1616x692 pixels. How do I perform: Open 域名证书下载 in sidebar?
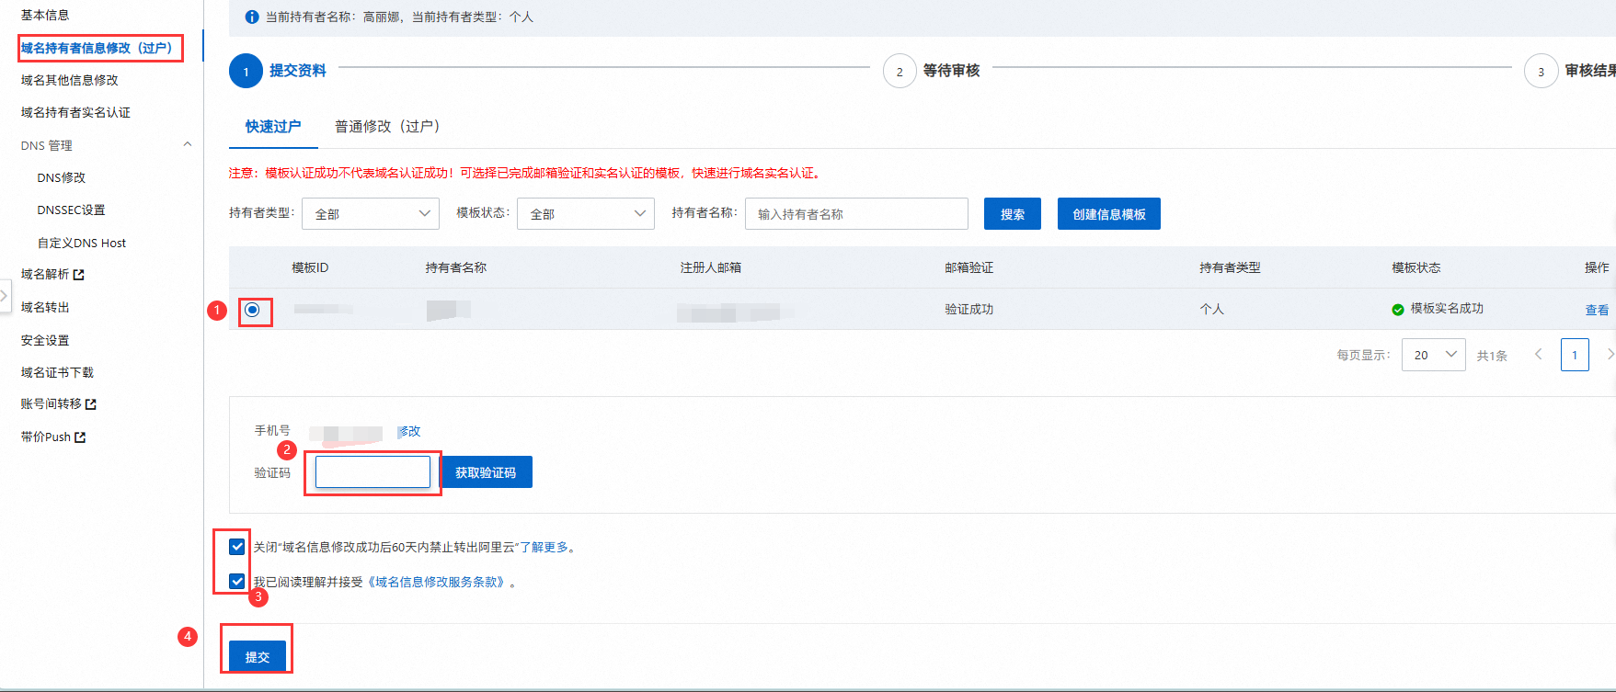point(57,372)
